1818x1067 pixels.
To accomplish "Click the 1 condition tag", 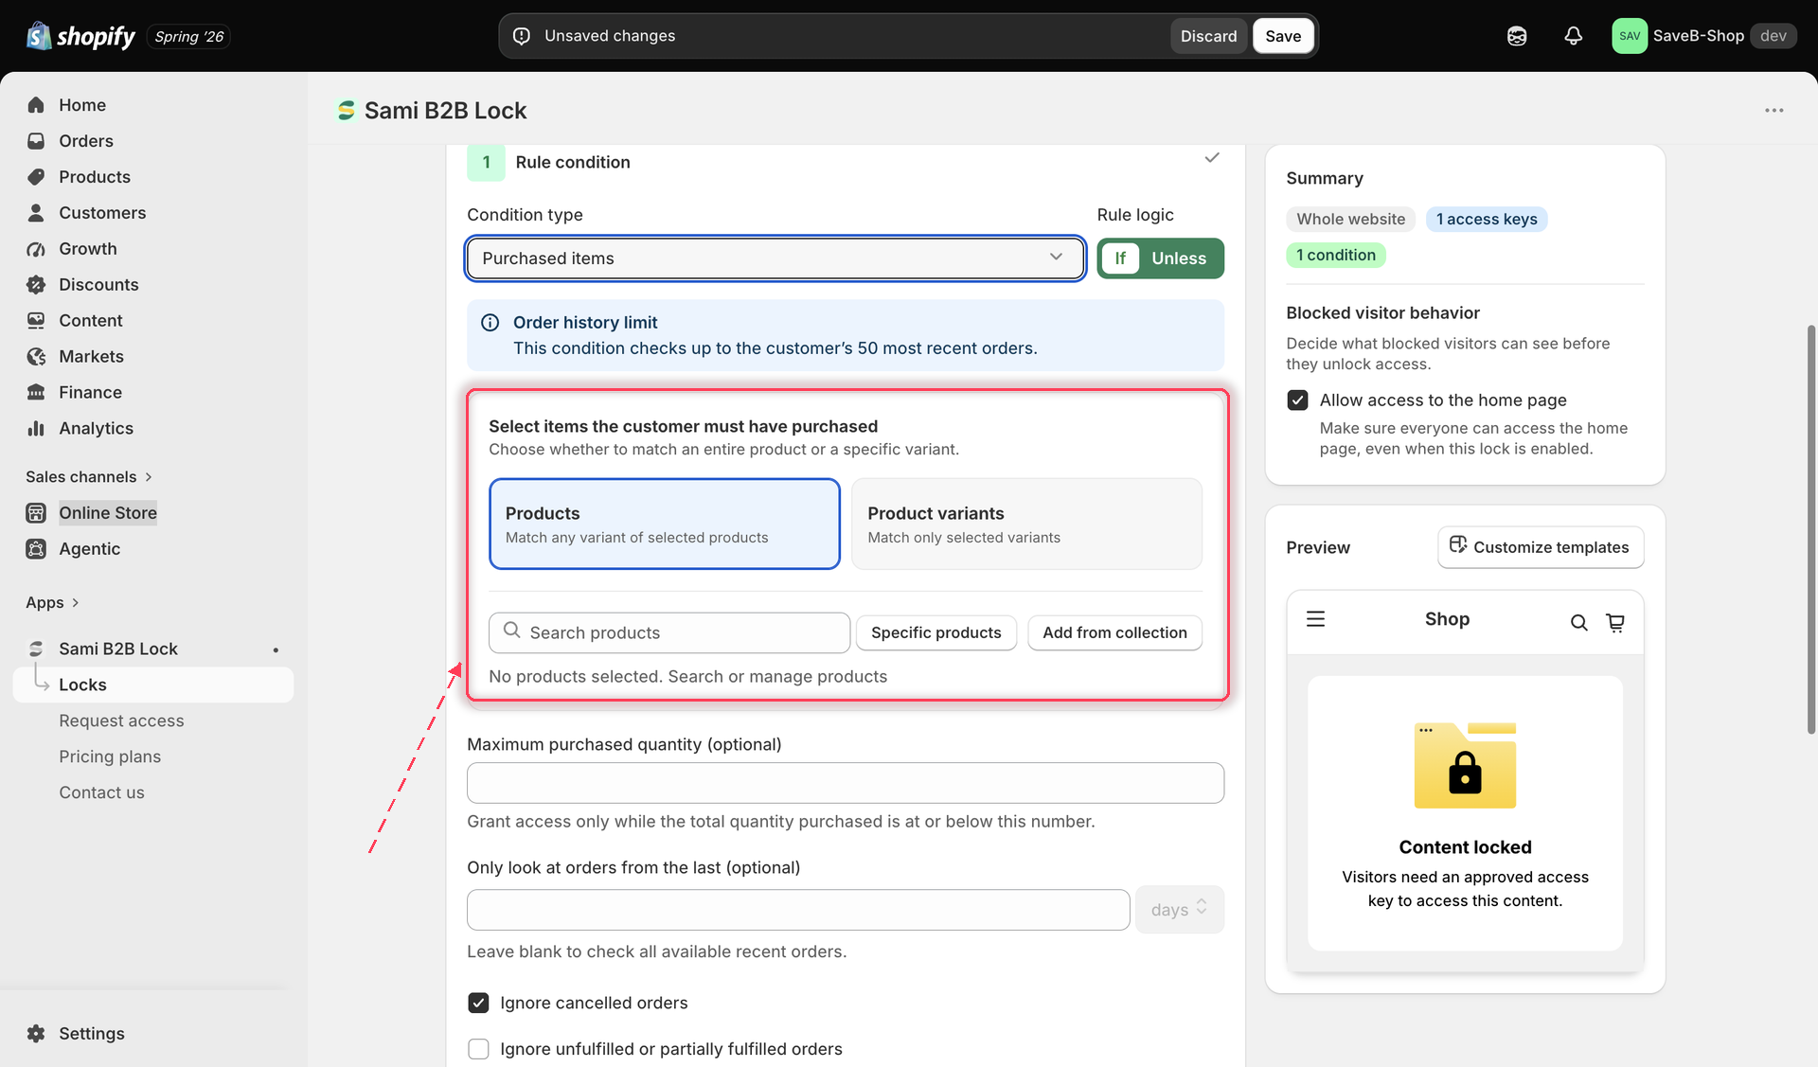I will pos(1335,256).
